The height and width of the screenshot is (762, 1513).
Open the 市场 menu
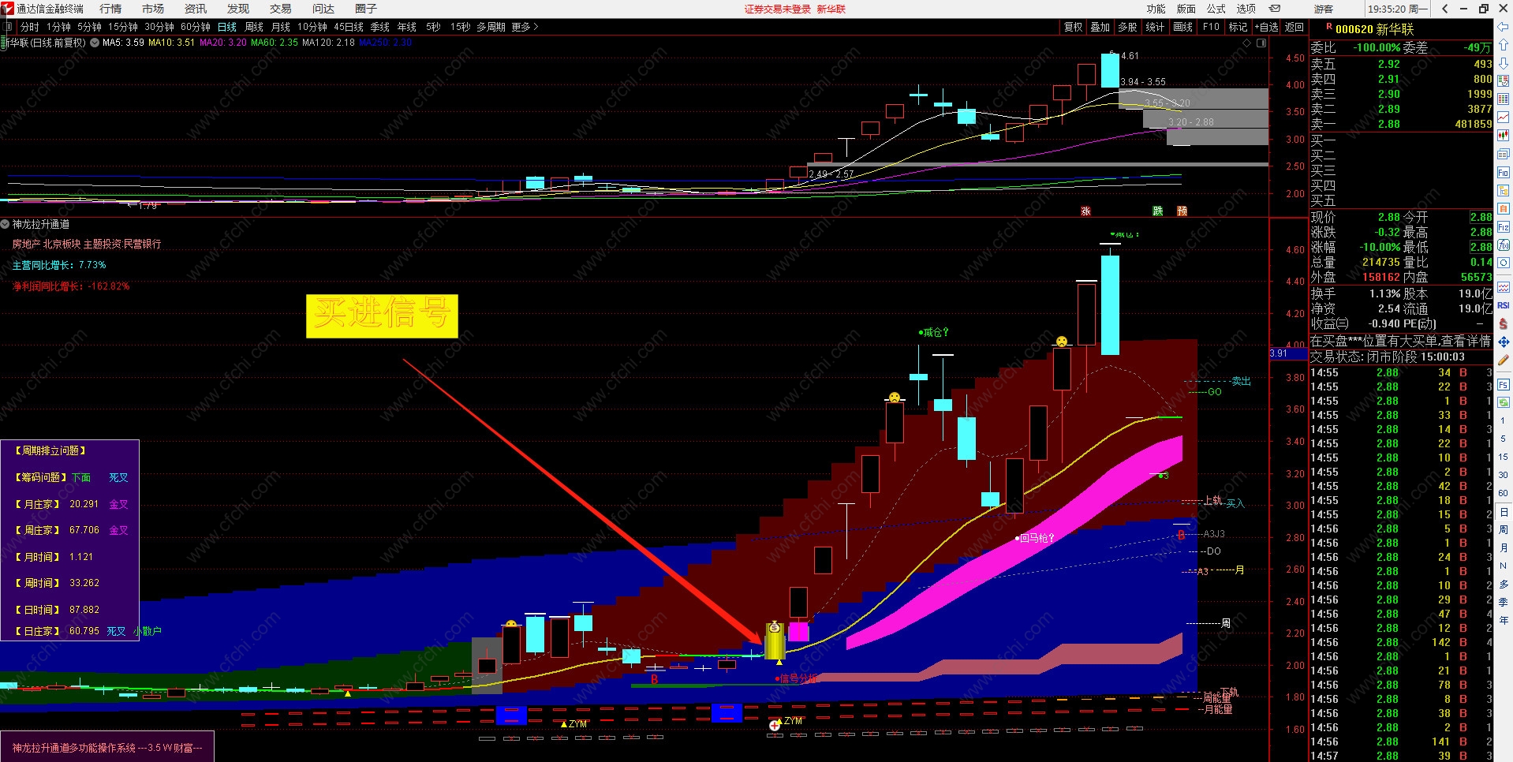(153, 9)
